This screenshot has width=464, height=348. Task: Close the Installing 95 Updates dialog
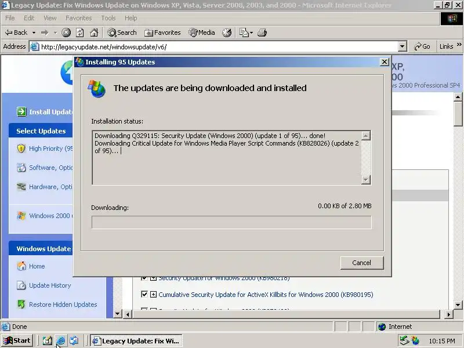pyautogui.click(x=384, y=62)
